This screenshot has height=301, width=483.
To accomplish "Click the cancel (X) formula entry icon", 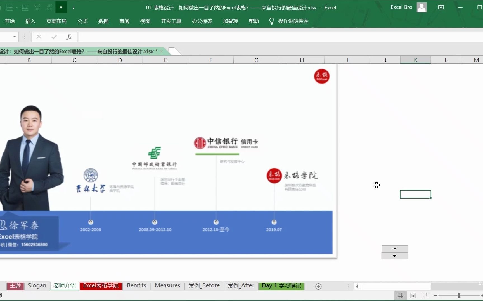I will pyautogui.click(x=39, y=37).
